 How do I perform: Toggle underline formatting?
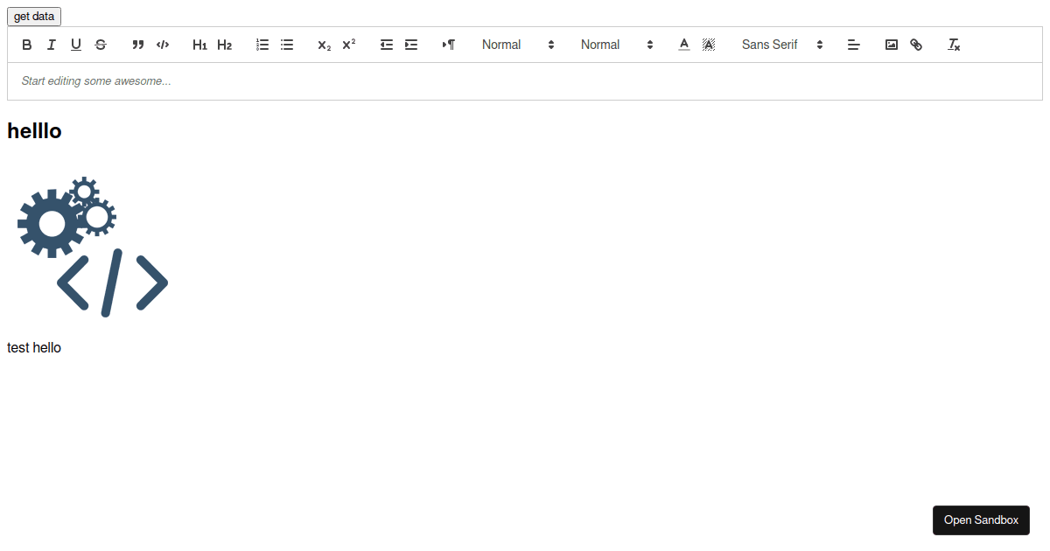[75, 45]
